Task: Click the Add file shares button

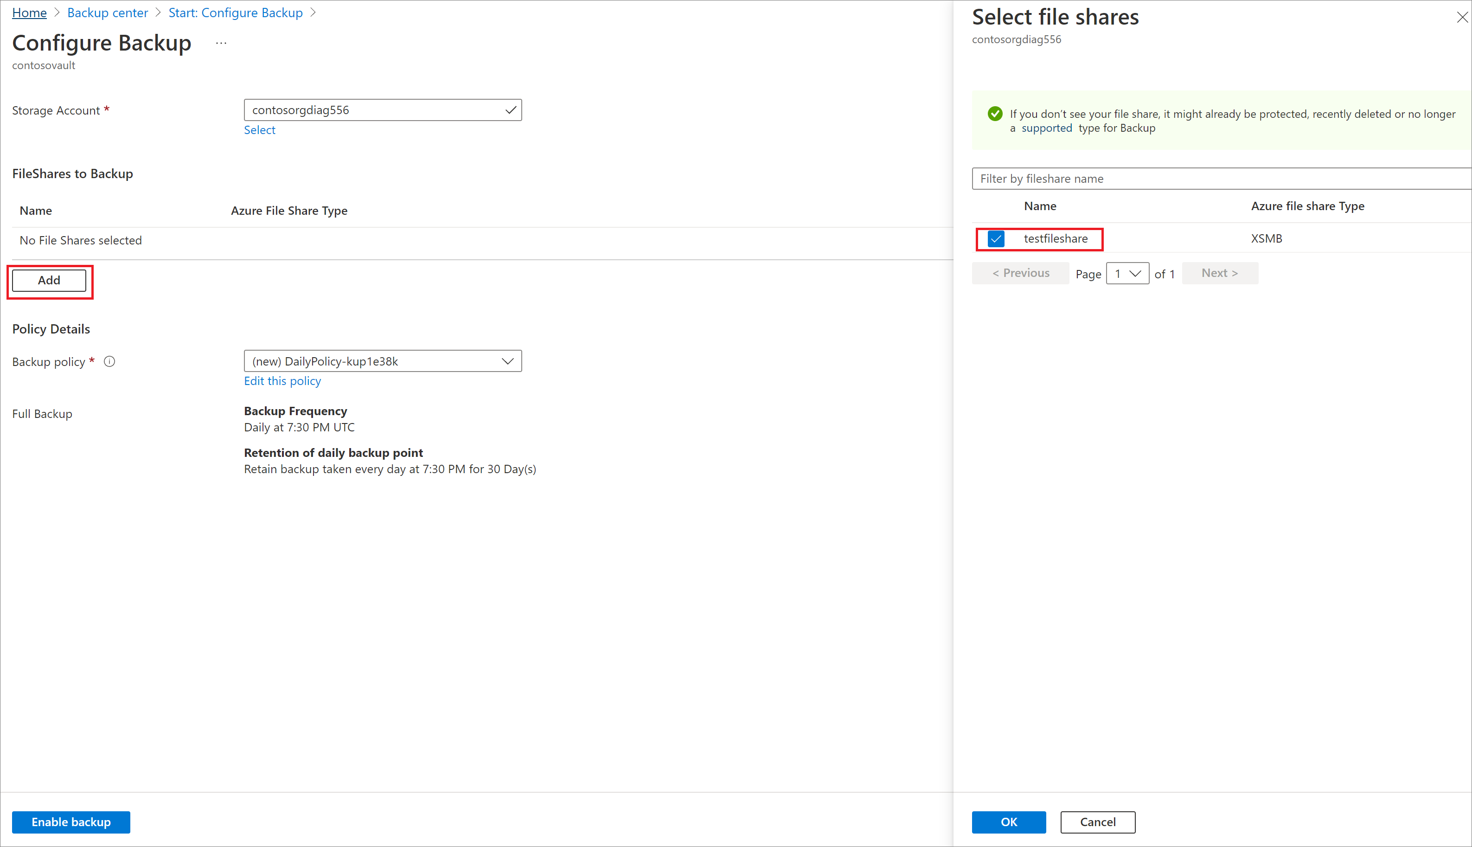Action: coord(49,280)
